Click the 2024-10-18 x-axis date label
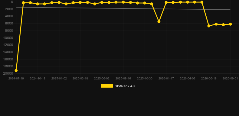This screenshot has height=116, width=239. tap(38, 79)
